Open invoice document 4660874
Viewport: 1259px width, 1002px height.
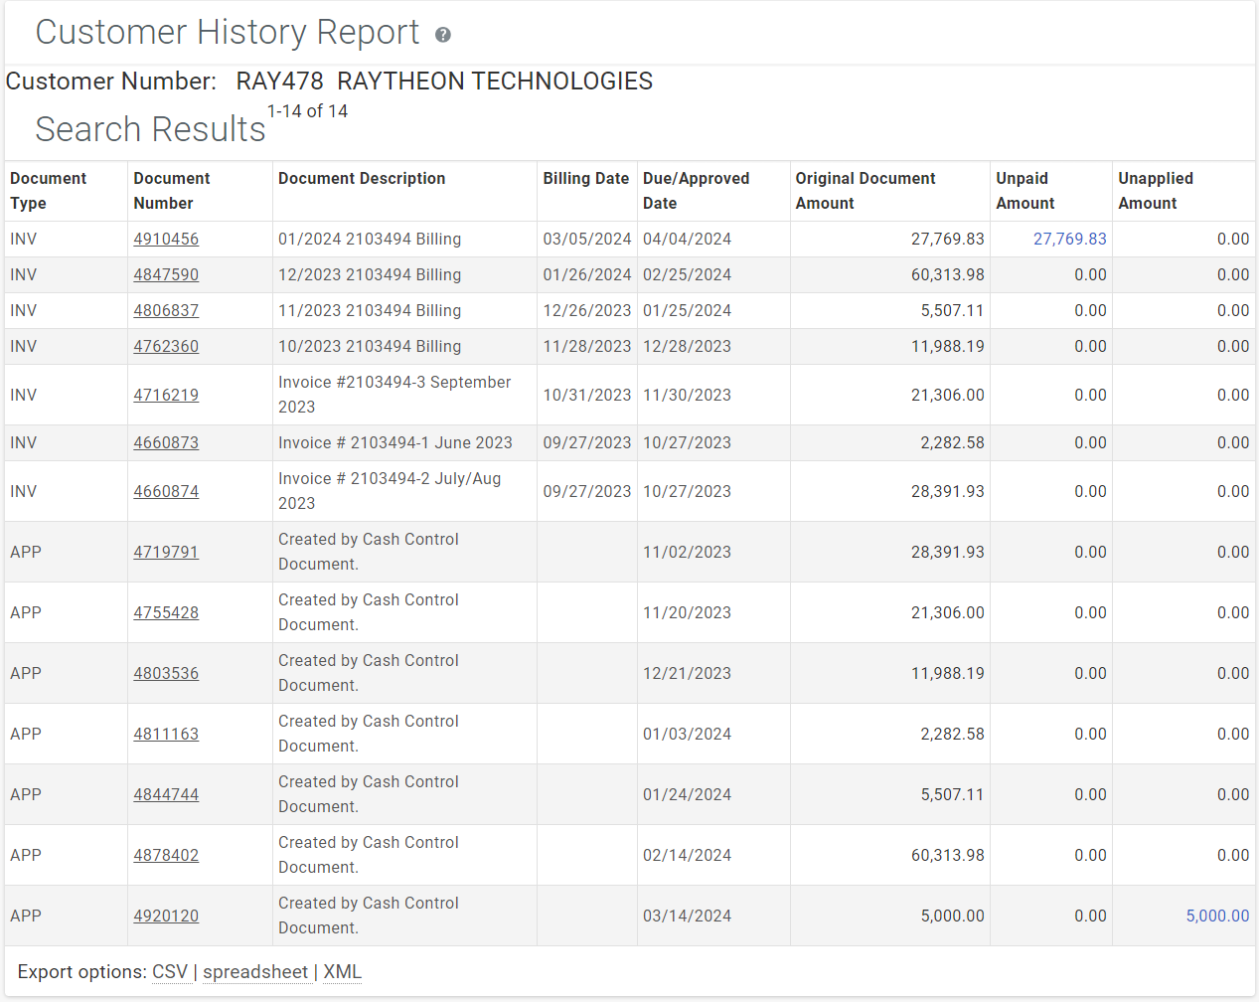click(x=166, y=491)
